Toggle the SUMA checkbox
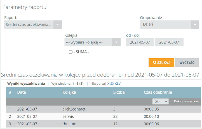 (x=71, y=52)
